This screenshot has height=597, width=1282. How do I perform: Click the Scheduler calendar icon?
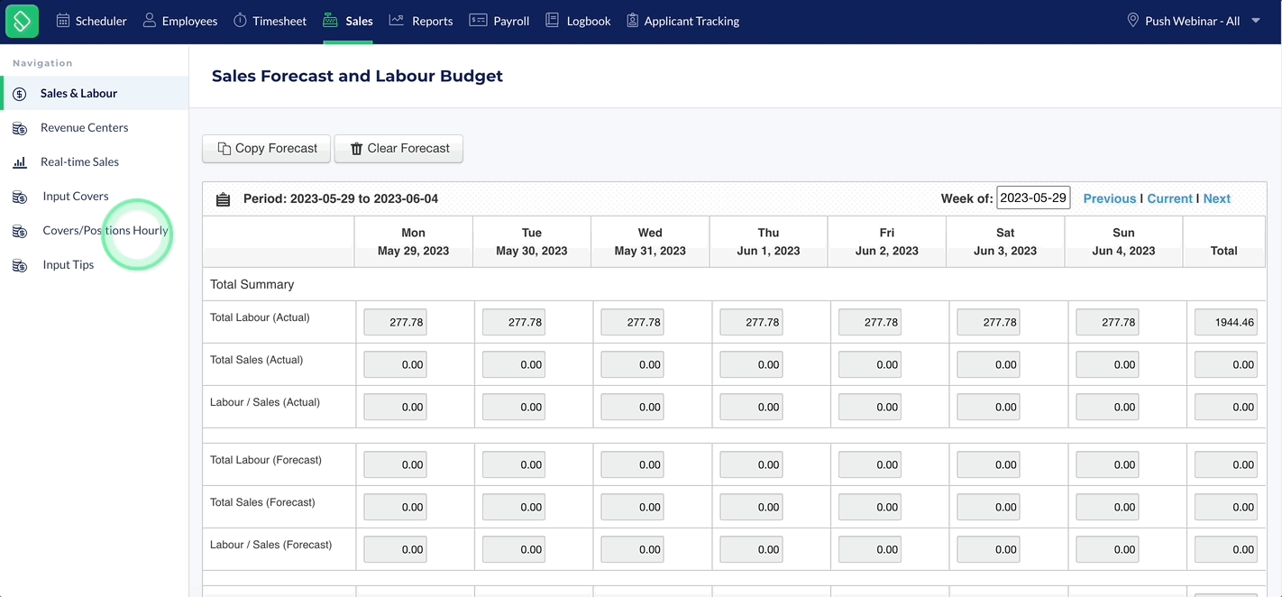(63, 21)
